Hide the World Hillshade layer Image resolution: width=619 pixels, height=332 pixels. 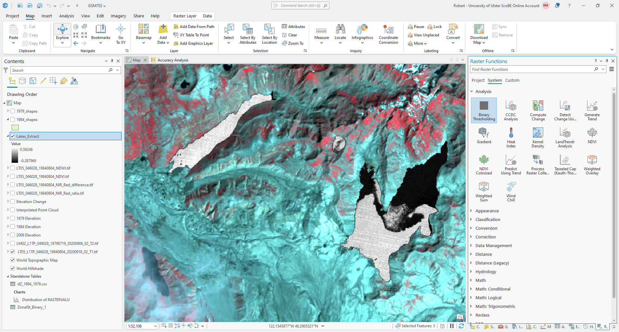tap(13, 269)
